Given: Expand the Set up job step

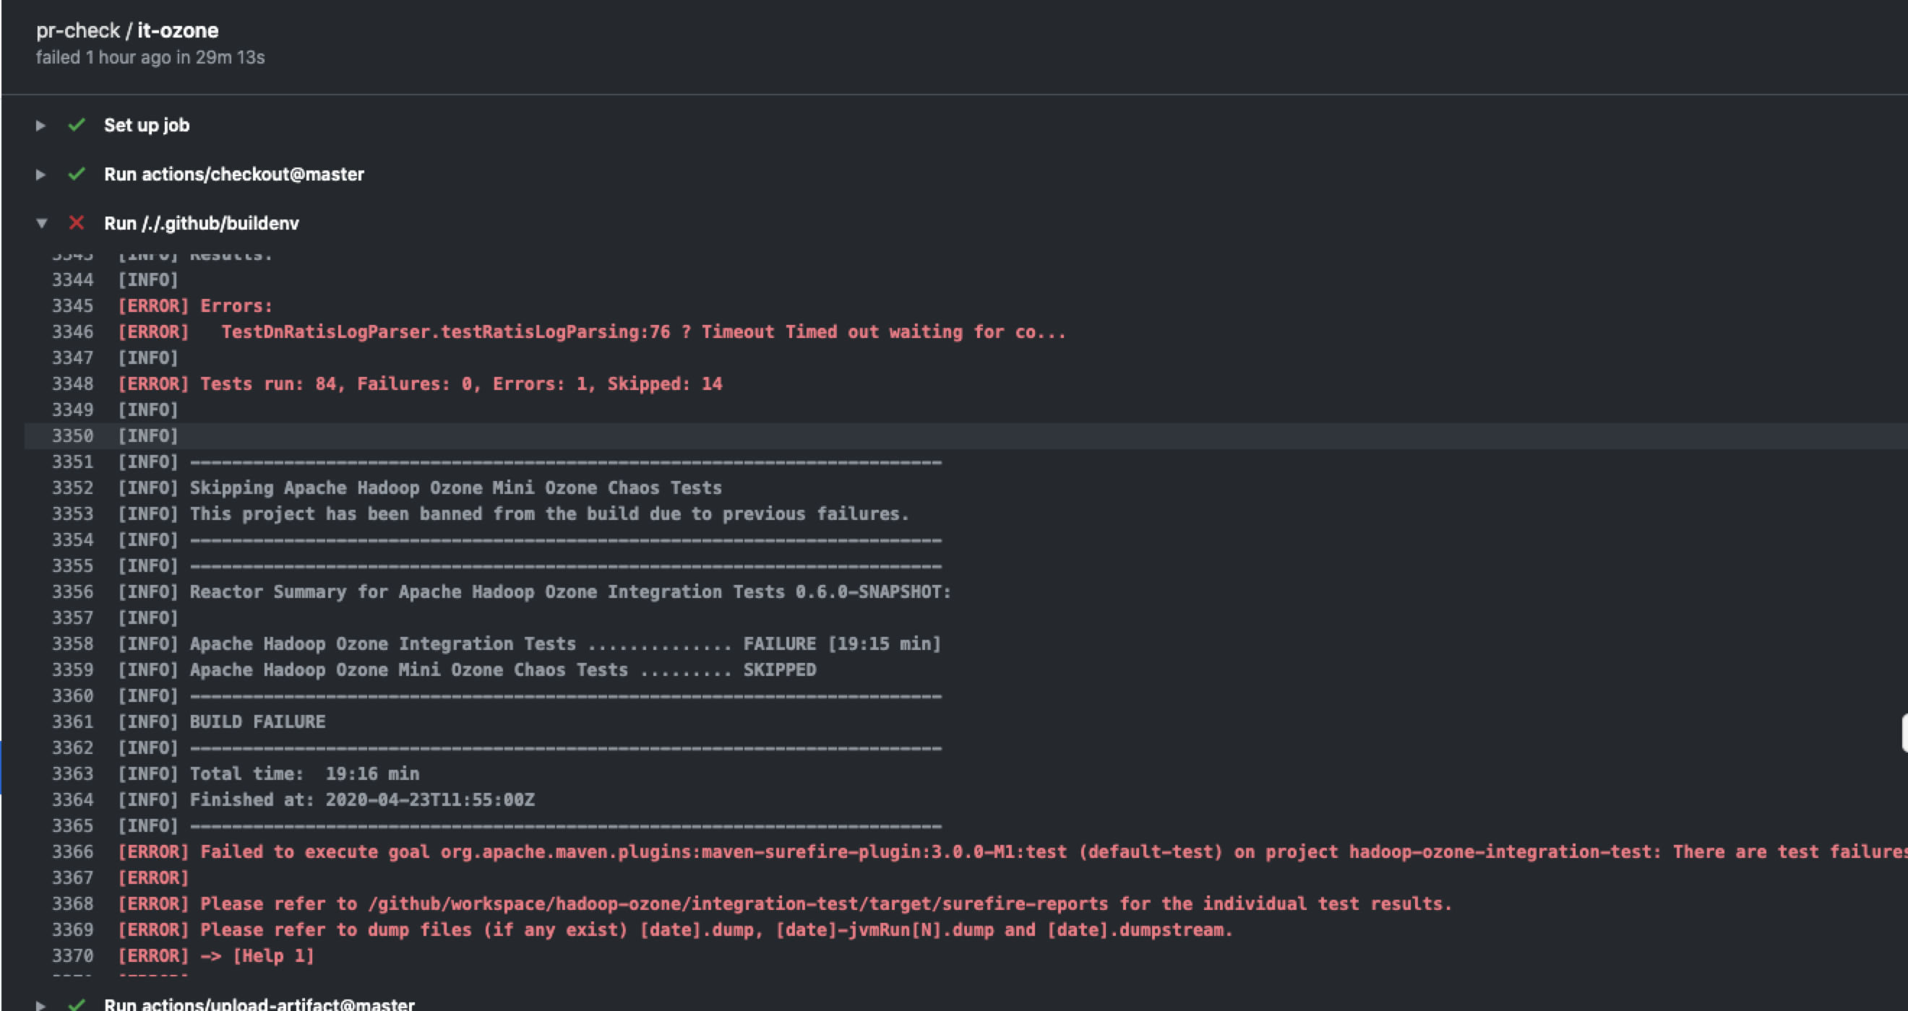Looking at the screenshot, I should 40,126.
